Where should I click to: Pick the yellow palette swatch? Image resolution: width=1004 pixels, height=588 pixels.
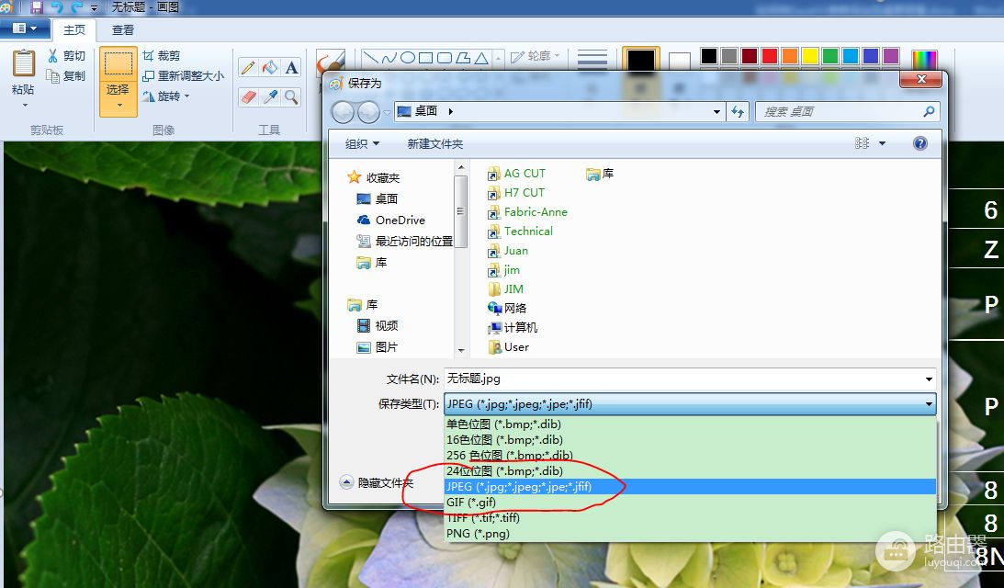(810, 56)
